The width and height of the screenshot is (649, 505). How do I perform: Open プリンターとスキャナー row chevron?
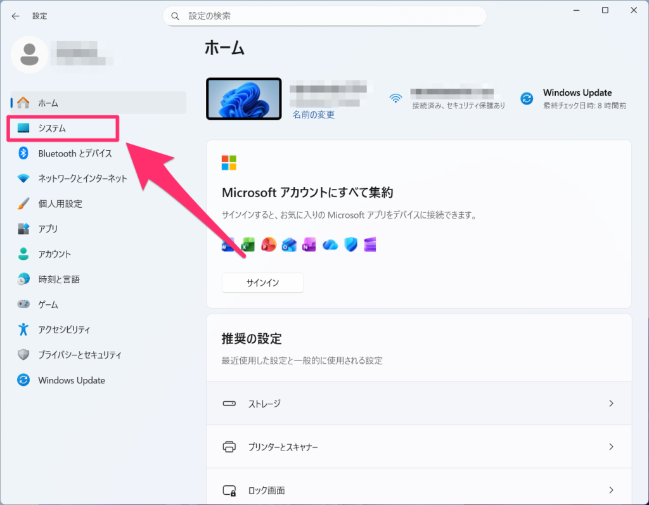pyautogui.click(x=611, y=447)
